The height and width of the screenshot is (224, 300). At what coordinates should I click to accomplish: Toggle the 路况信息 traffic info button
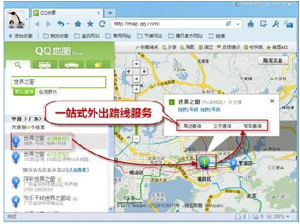coord(273,60)
